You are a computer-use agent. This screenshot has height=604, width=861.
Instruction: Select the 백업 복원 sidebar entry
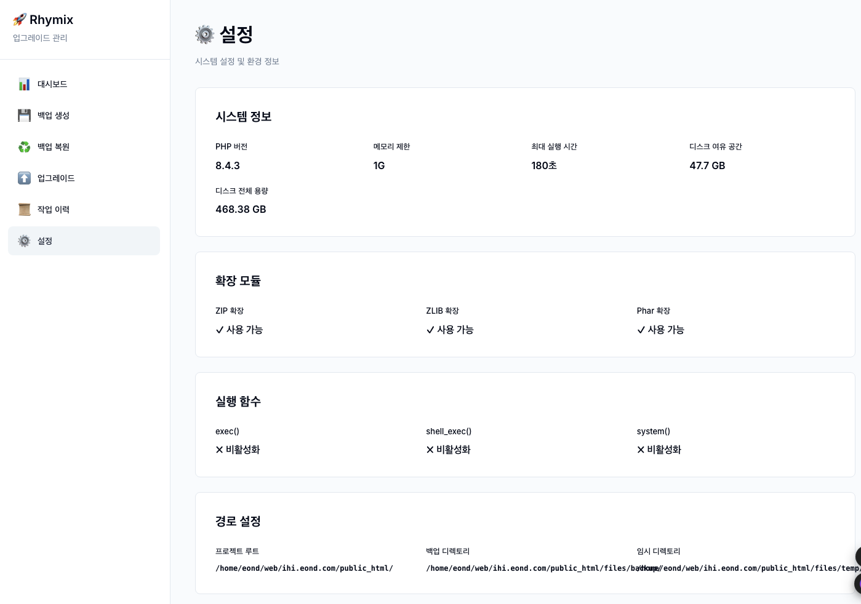click(x=54, y=146)
